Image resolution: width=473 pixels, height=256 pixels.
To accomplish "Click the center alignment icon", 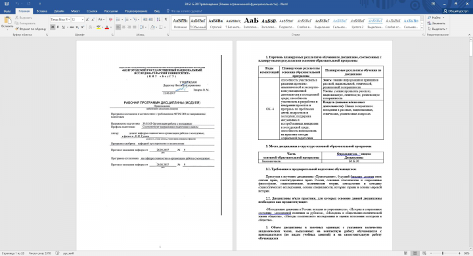I will click(124, 27).
